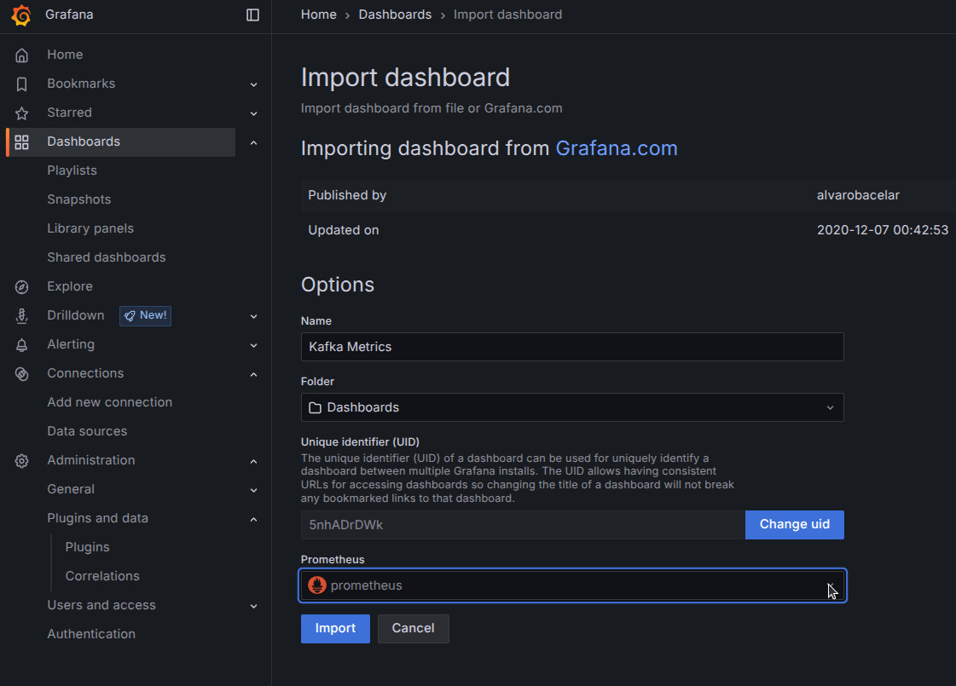956x686 pixels.
Task: Open Bookmarks in the sidebar
Action: tap(81, 84)
